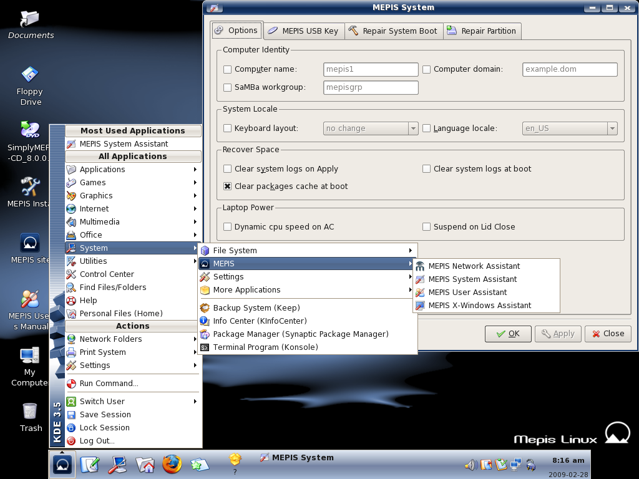The width and height of the screenshot is (639, 479).
Task: Check the Keyboard layout option
Action: (227, 128)
